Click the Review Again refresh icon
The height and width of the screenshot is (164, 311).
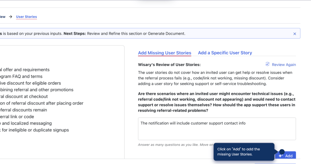(267, 64)
